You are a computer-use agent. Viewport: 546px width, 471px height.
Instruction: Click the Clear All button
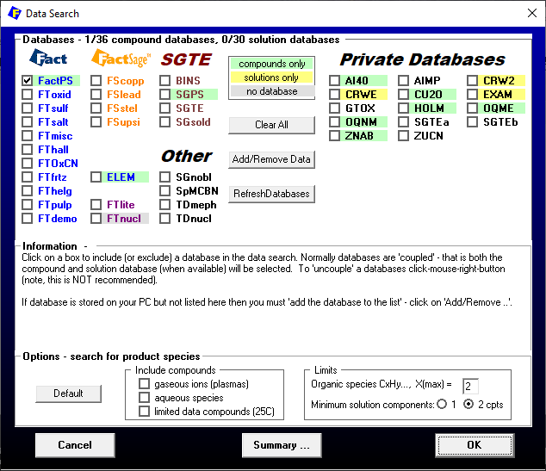(x=271, y=125)
